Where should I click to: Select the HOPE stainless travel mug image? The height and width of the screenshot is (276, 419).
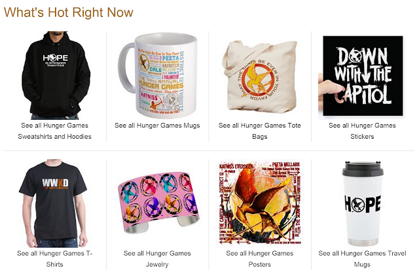pyautogui.click(x=362, y=203)
